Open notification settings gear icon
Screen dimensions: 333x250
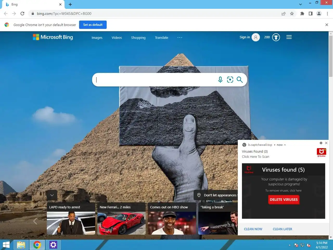[321, 143]
